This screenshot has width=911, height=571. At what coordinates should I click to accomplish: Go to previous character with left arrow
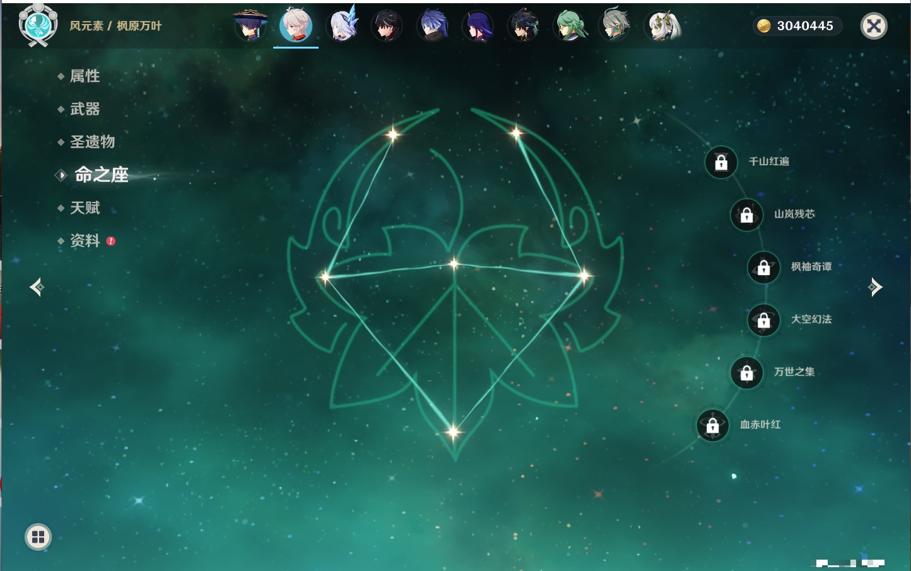pyautogui.click(x=37, y=287)
